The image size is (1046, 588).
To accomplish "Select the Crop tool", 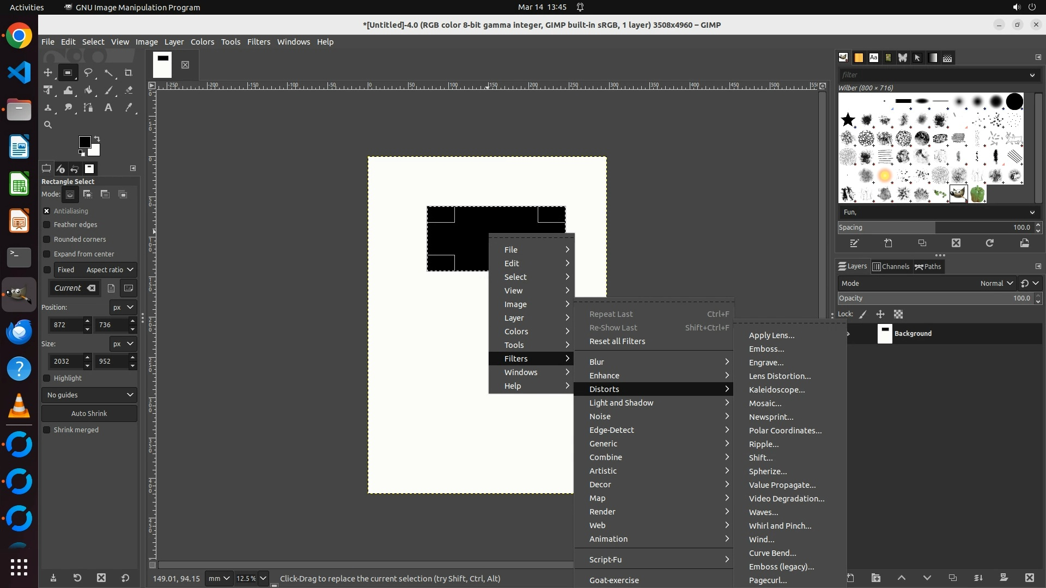I will (x=129, y=72).
